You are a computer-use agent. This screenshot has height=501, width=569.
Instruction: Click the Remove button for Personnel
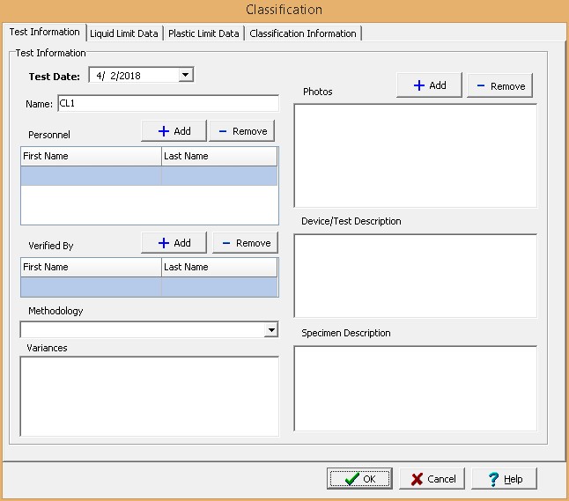tap(242, 131)
